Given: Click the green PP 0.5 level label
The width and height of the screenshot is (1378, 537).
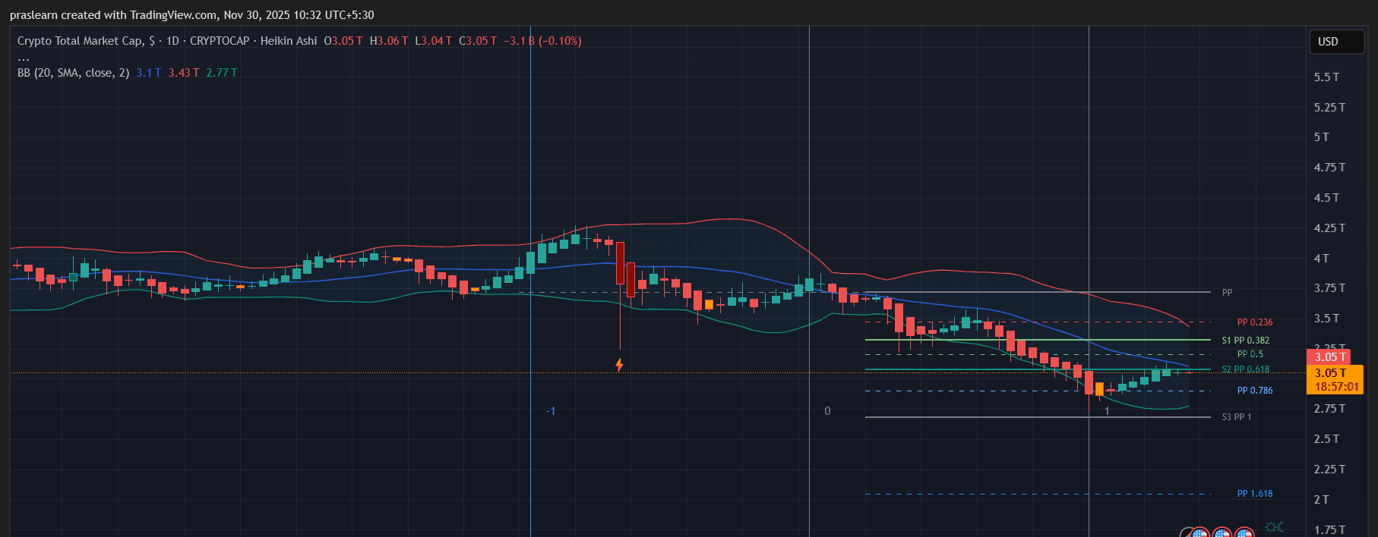Looking at the screenshot, I should (1250, 354).
